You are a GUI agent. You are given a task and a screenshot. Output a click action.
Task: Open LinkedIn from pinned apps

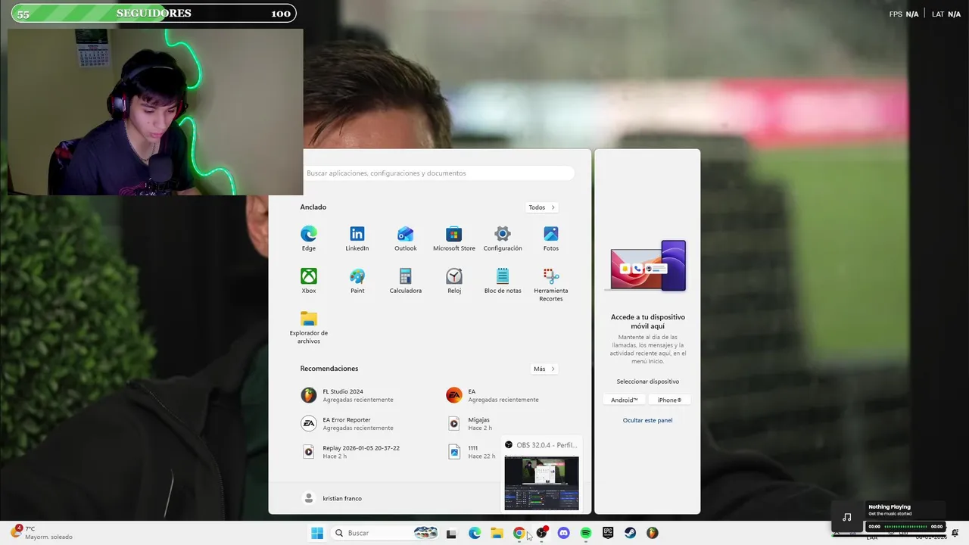click(x=357, y=238)
